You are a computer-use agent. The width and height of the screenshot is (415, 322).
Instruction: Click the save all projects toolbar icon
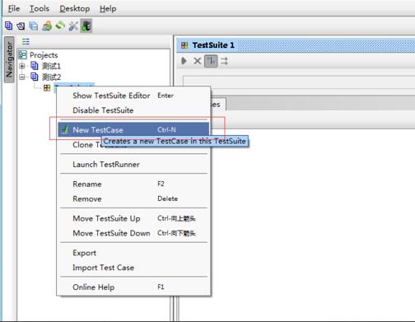click(x=34, y=26)
